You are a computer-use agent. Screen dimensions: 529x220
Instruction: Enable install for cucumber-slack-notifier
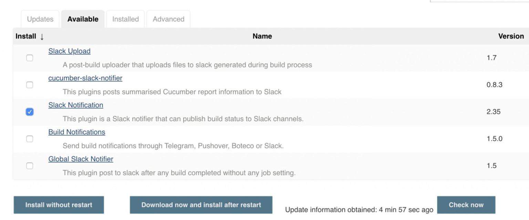[30, 84]
